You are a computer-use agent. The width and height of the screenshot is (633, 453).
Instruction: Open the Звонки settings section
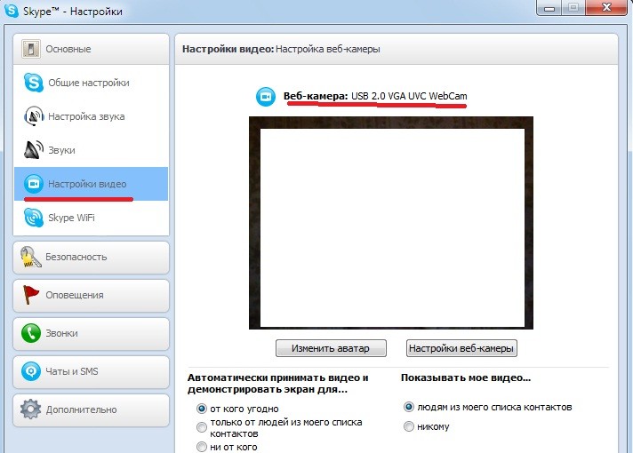tap(91, 334)
